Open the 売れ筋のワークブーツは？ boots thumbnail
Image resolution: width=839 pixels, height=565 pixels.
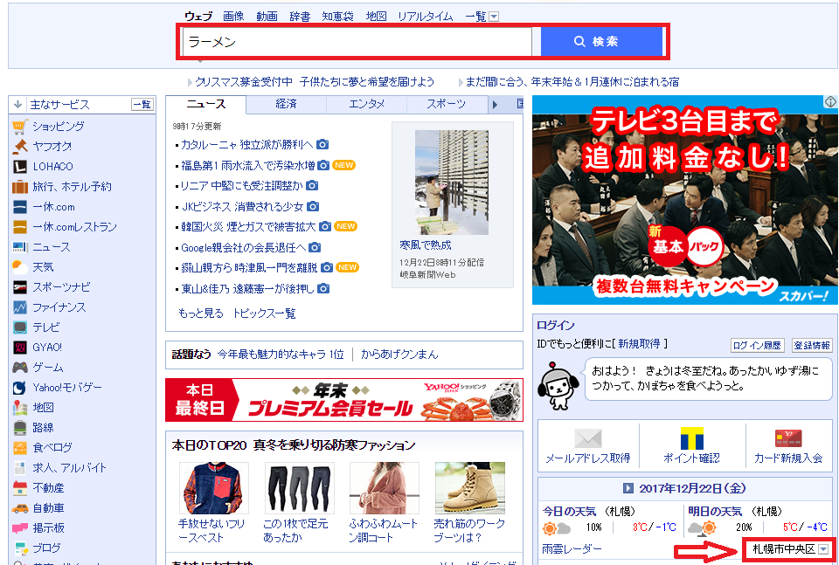point(470,488)
